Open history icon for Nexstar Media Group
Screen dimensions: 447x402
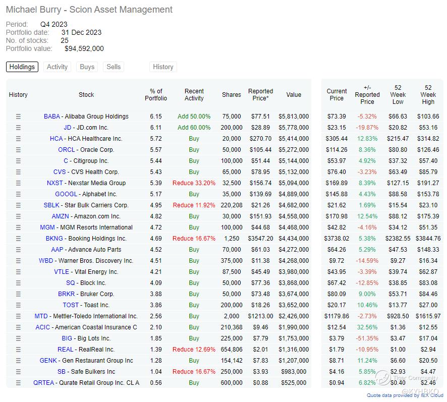(18, 183)
